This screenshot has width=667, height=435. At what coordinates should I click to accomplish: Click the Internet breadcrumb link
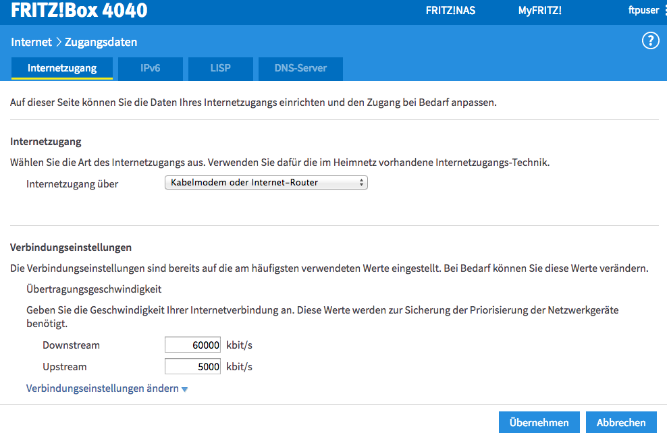31,41
